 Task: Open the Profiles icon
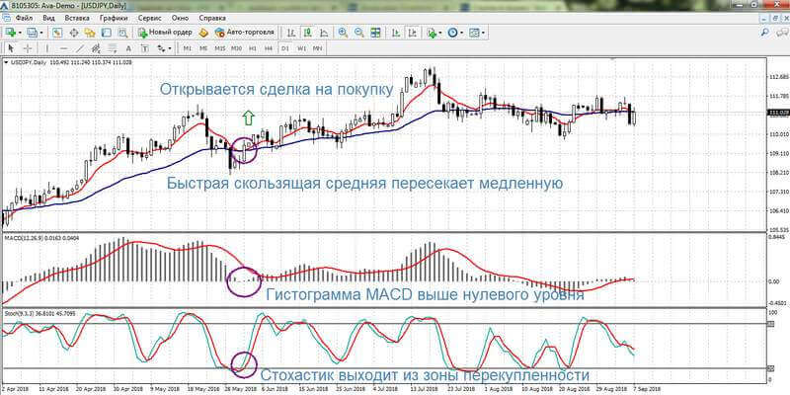click(33, 33)
